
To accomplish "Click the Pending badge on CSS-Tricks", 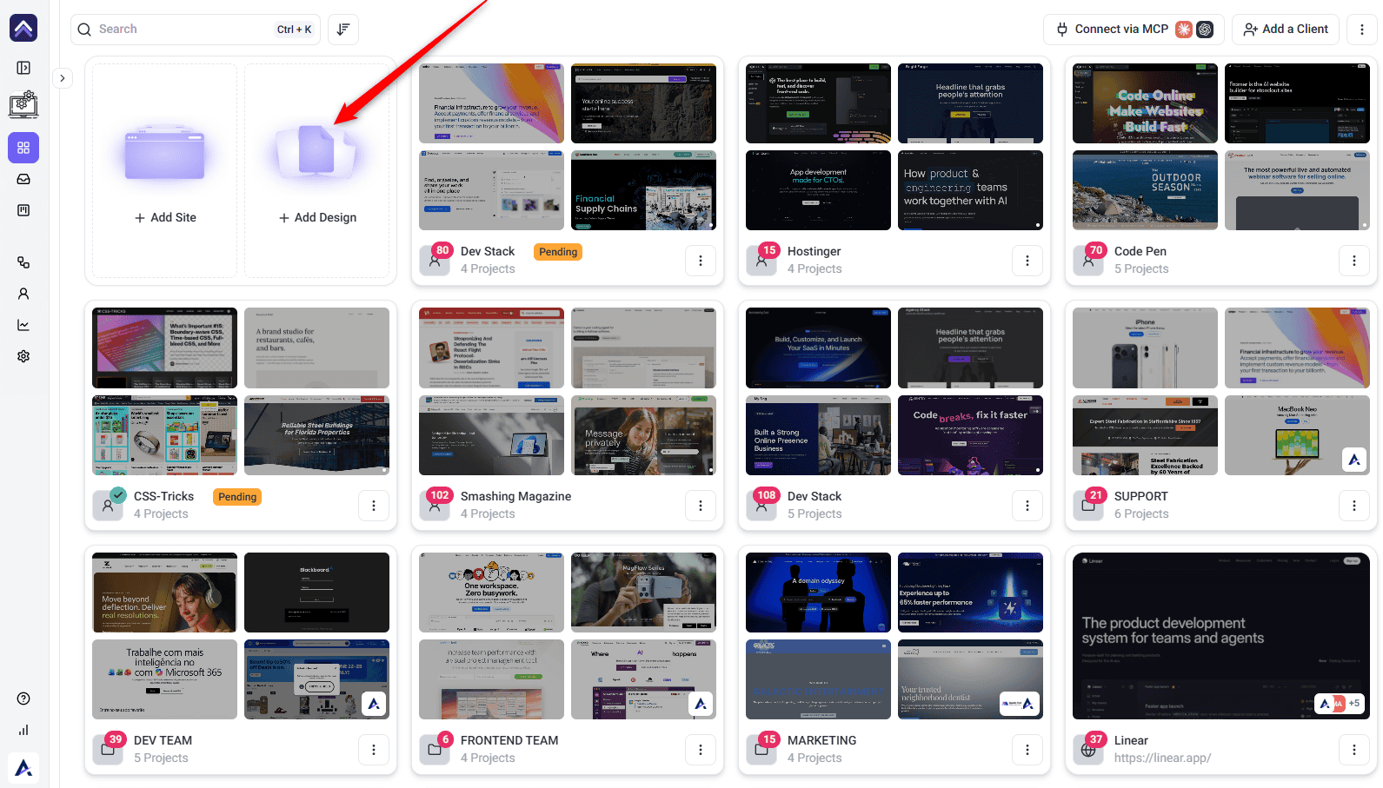I will point(237,497).
